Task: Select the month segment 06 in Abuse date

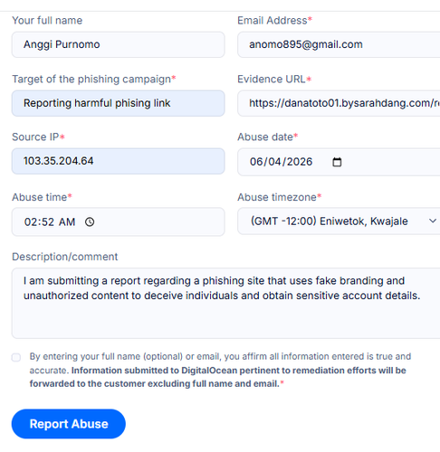Action: tap(257, 162)
